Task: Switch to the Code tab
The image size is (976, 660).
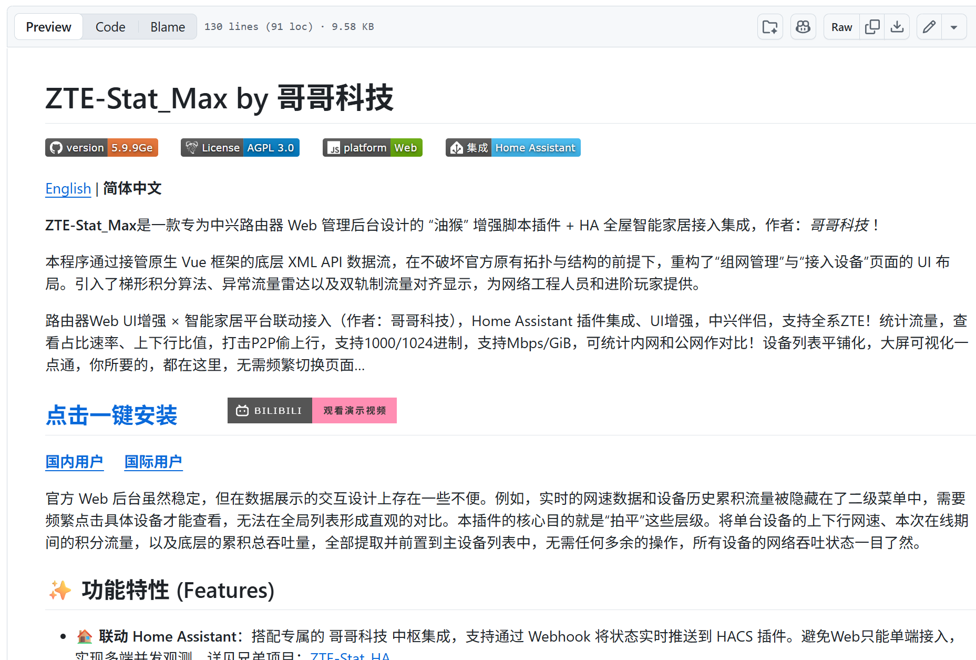Action: click(x=110, y=27)
